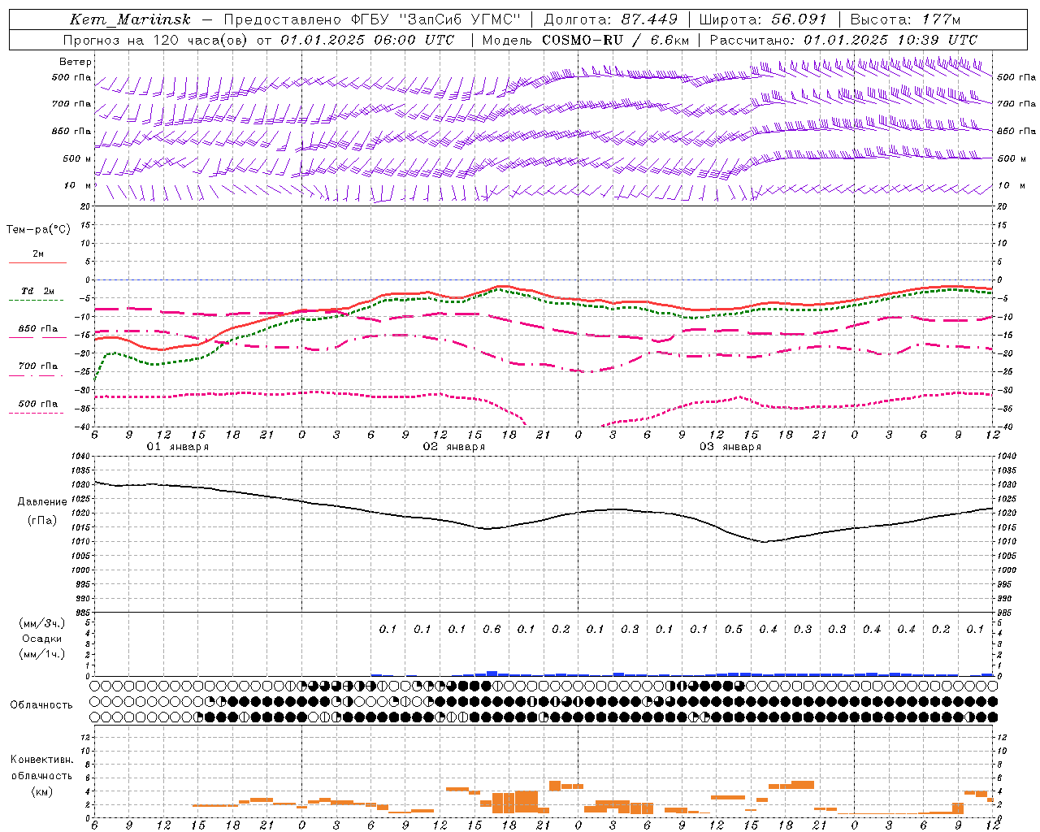
Task: Click the '03 января' date label
Action: point(730,447)
